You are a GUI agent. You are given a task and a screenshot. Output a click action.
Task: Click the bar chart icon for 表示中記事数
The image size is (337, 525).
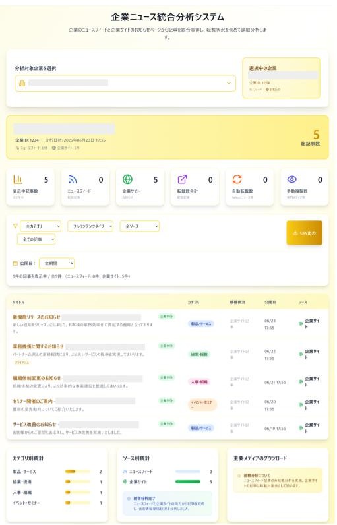18,179
